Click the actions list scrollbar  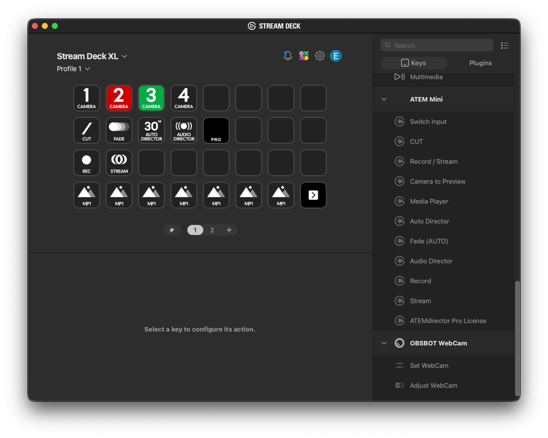point(517,338)
